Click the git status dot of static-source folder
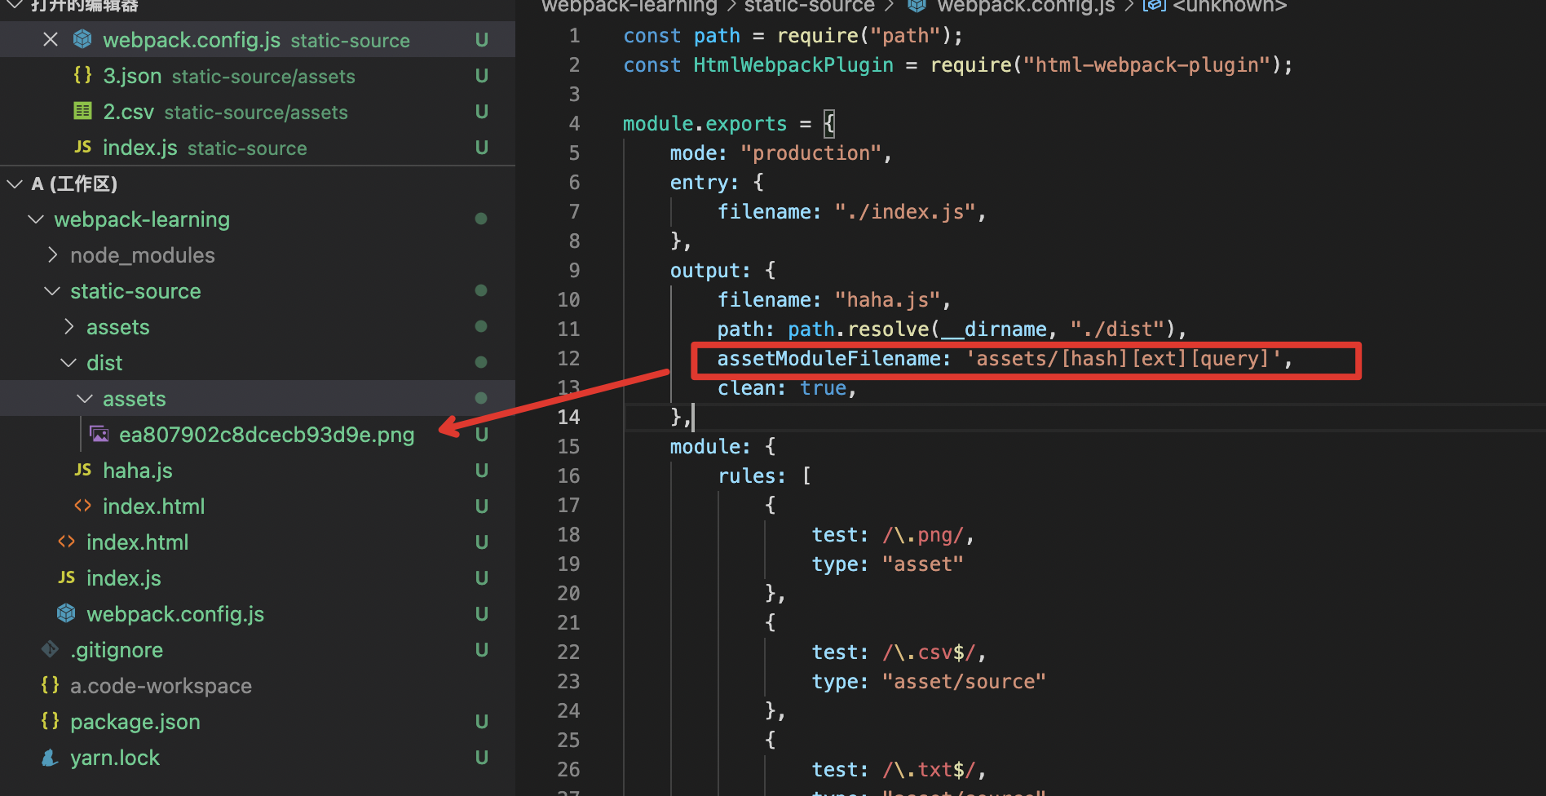This screenshot has height=796, width=1546. pos(481,290)
